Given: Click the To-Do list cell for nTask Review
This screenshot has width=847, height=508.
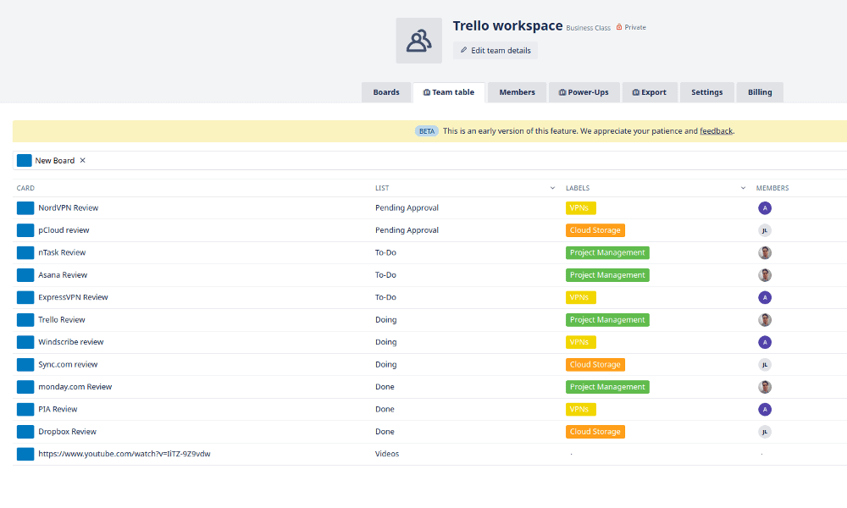Looking at the screenshot, I should [x=385, y=252].
